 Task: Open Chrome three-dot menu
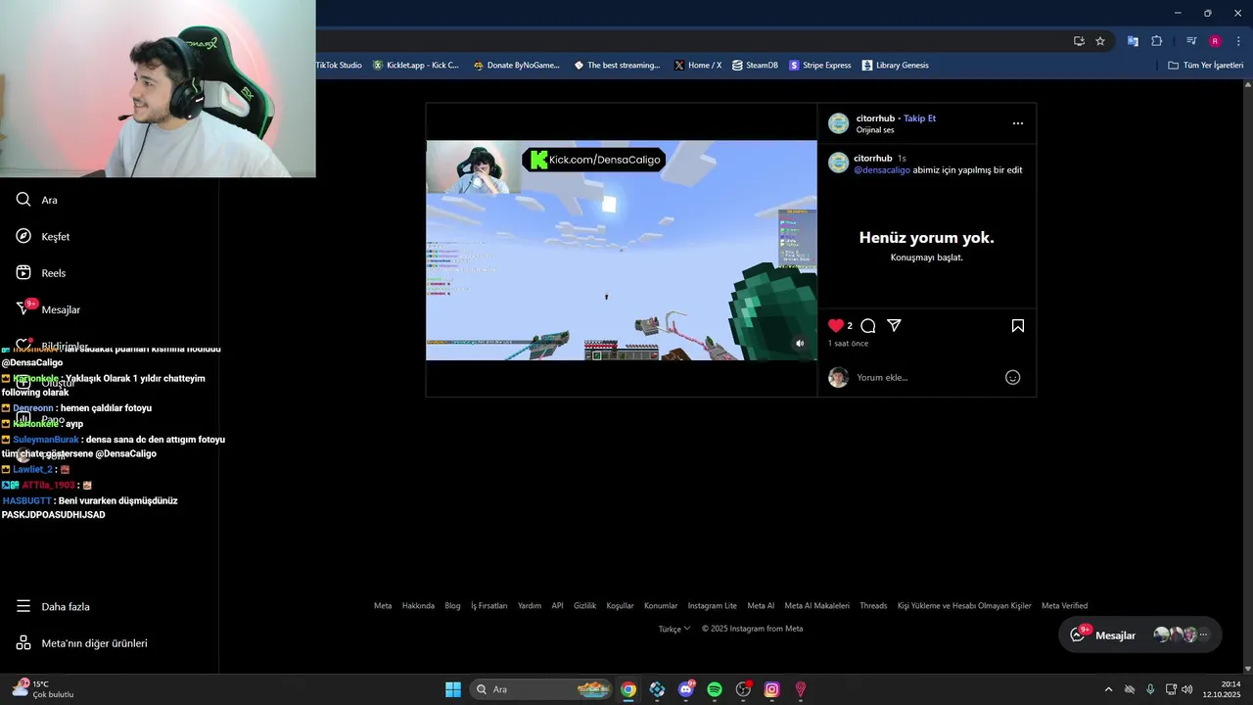coord(1238,41)
